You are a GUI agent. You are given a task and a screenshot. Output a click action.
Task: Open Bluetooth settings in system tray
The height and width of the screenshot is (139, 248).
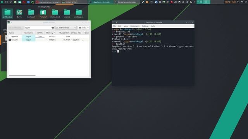coord(187,2)
